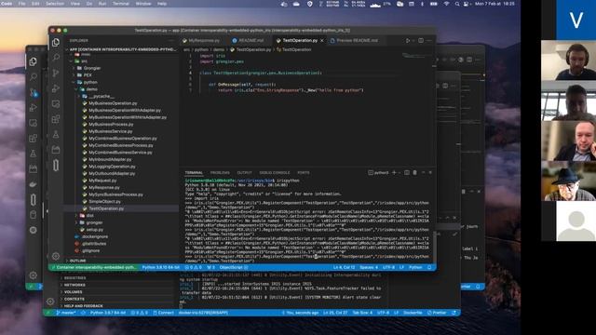The image size is (596, 335).
Task: Open the File menu in the macOS menu bar
Action: tap(22, 4)
